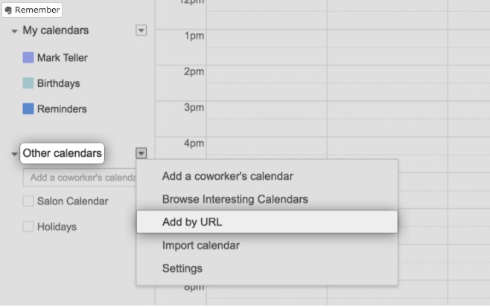Click the My calendars heading label
The image size is (490, 307).
55,30
